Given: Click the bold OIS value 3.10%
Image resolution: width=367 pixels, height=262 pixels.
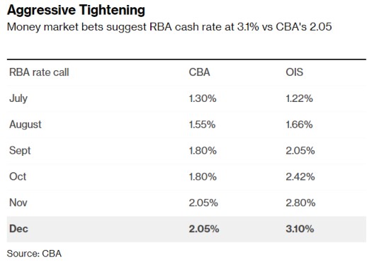Looking at the screenshot, I should point(300,229).
